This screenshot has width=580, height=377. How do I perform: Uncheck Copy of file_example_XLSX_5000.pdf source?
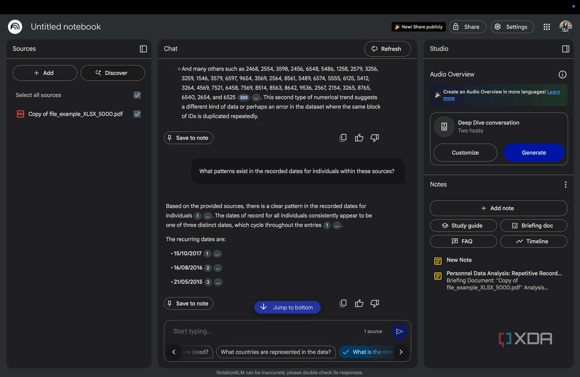click(137, 114)
